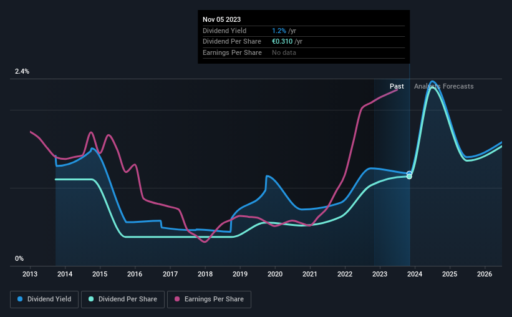Click the 2019 year label on the axis
Screen dimensions: 512x317
(x=240, y=274)
